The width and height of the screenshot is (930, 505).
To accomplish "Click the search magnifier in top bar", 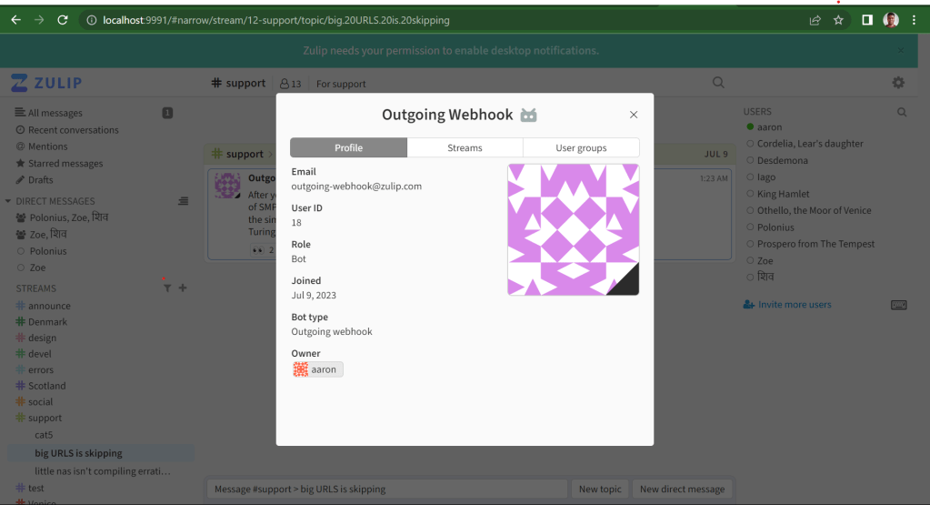I will coord(718,83).
